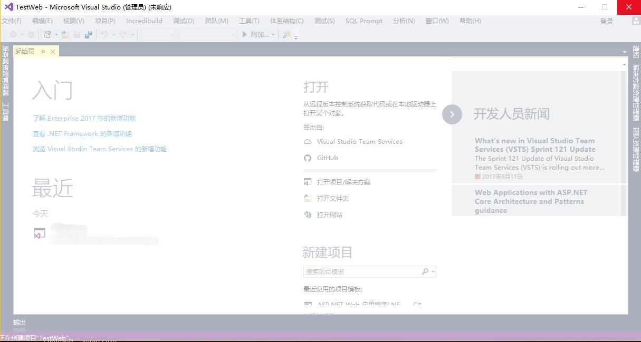Open What's new in VSTS Sprint 121 article
The image size is (641, 342).
pyautogui.click(x=535, y=145)
